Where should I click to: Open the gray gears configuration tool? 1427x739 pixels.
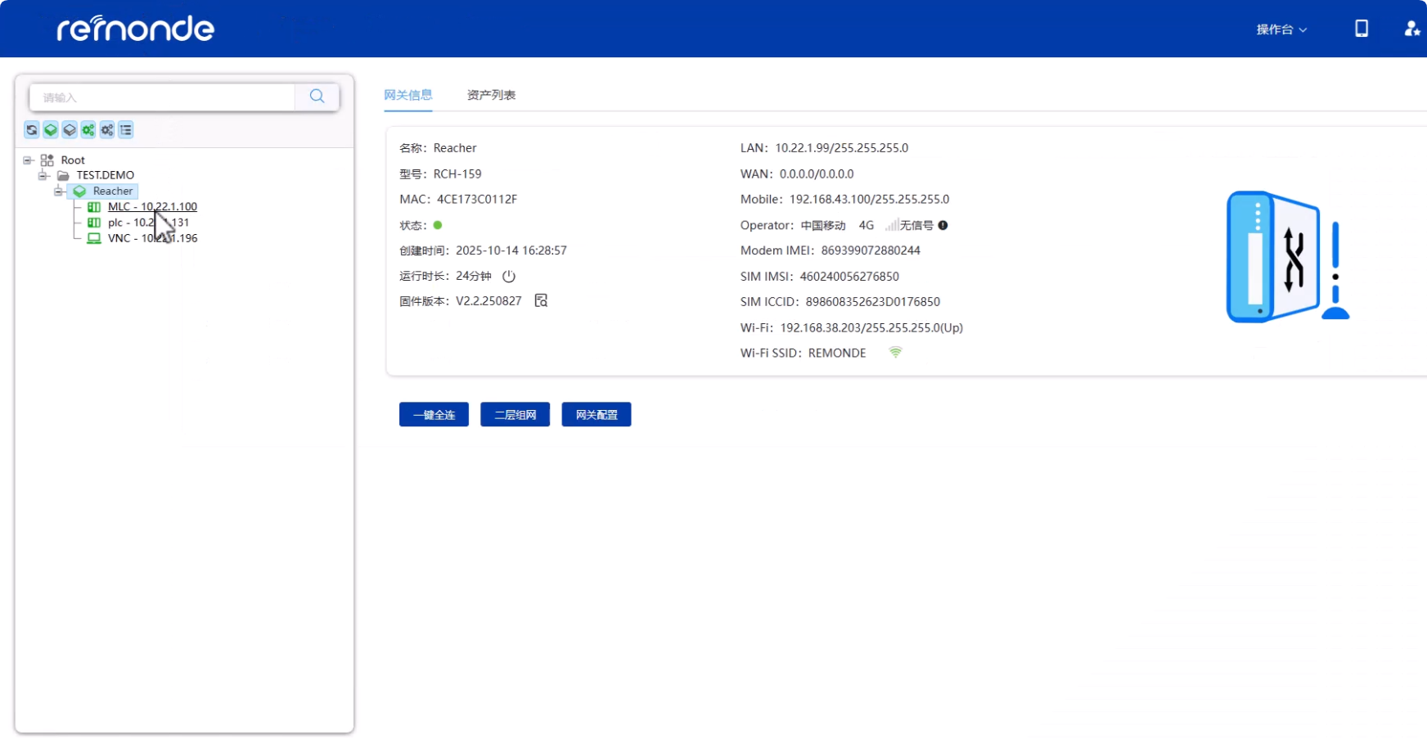(106, 129)
